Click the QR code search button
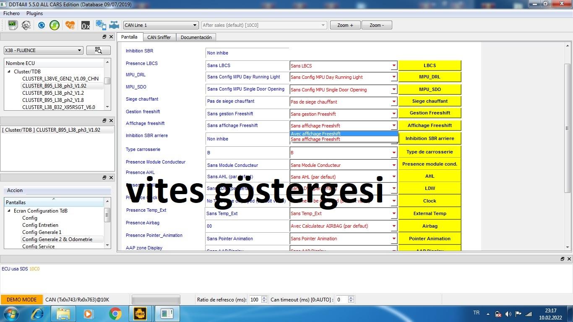Viewport: 573px width, 322px height. [99, 50]
